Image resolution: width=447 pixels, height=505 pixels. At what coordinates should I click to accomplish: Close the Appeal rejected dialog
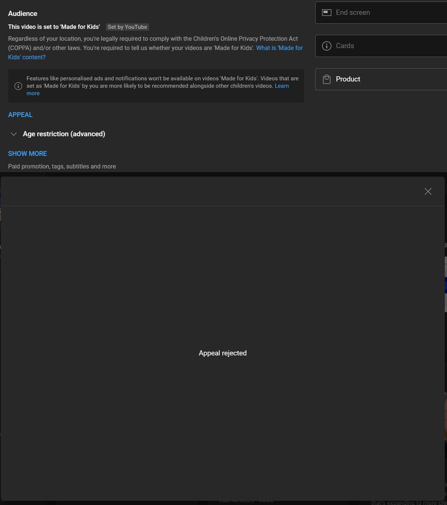[x=428, y=191]
